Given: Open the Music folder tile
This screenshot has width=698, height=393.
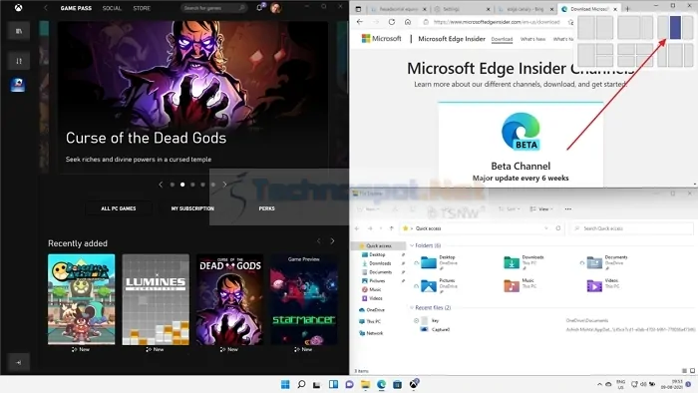Looking at the screenshot, I should [x=520, y=285].
